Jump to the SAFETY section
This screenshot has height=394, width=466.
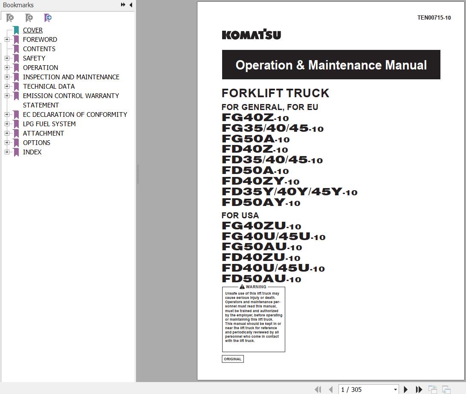34,58
